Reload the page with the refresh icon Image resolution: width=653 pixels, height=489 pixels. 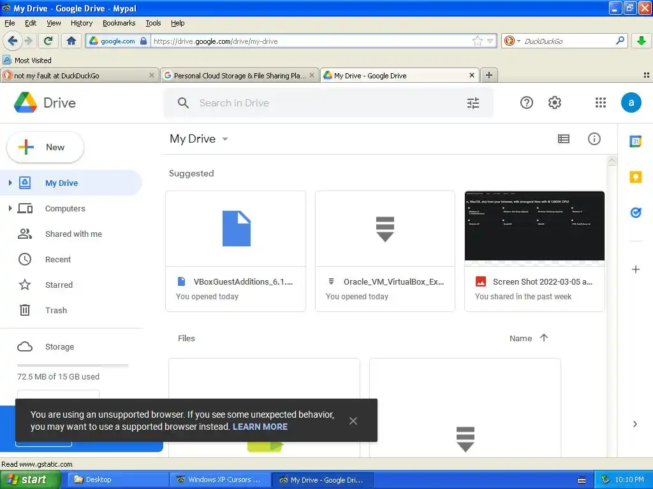48,41
